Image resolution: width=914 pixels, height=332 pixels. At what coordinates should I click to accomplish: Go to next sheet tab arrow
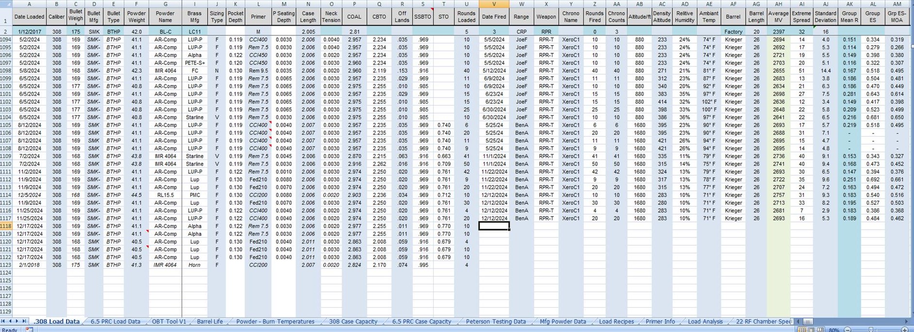click(17, 321)
